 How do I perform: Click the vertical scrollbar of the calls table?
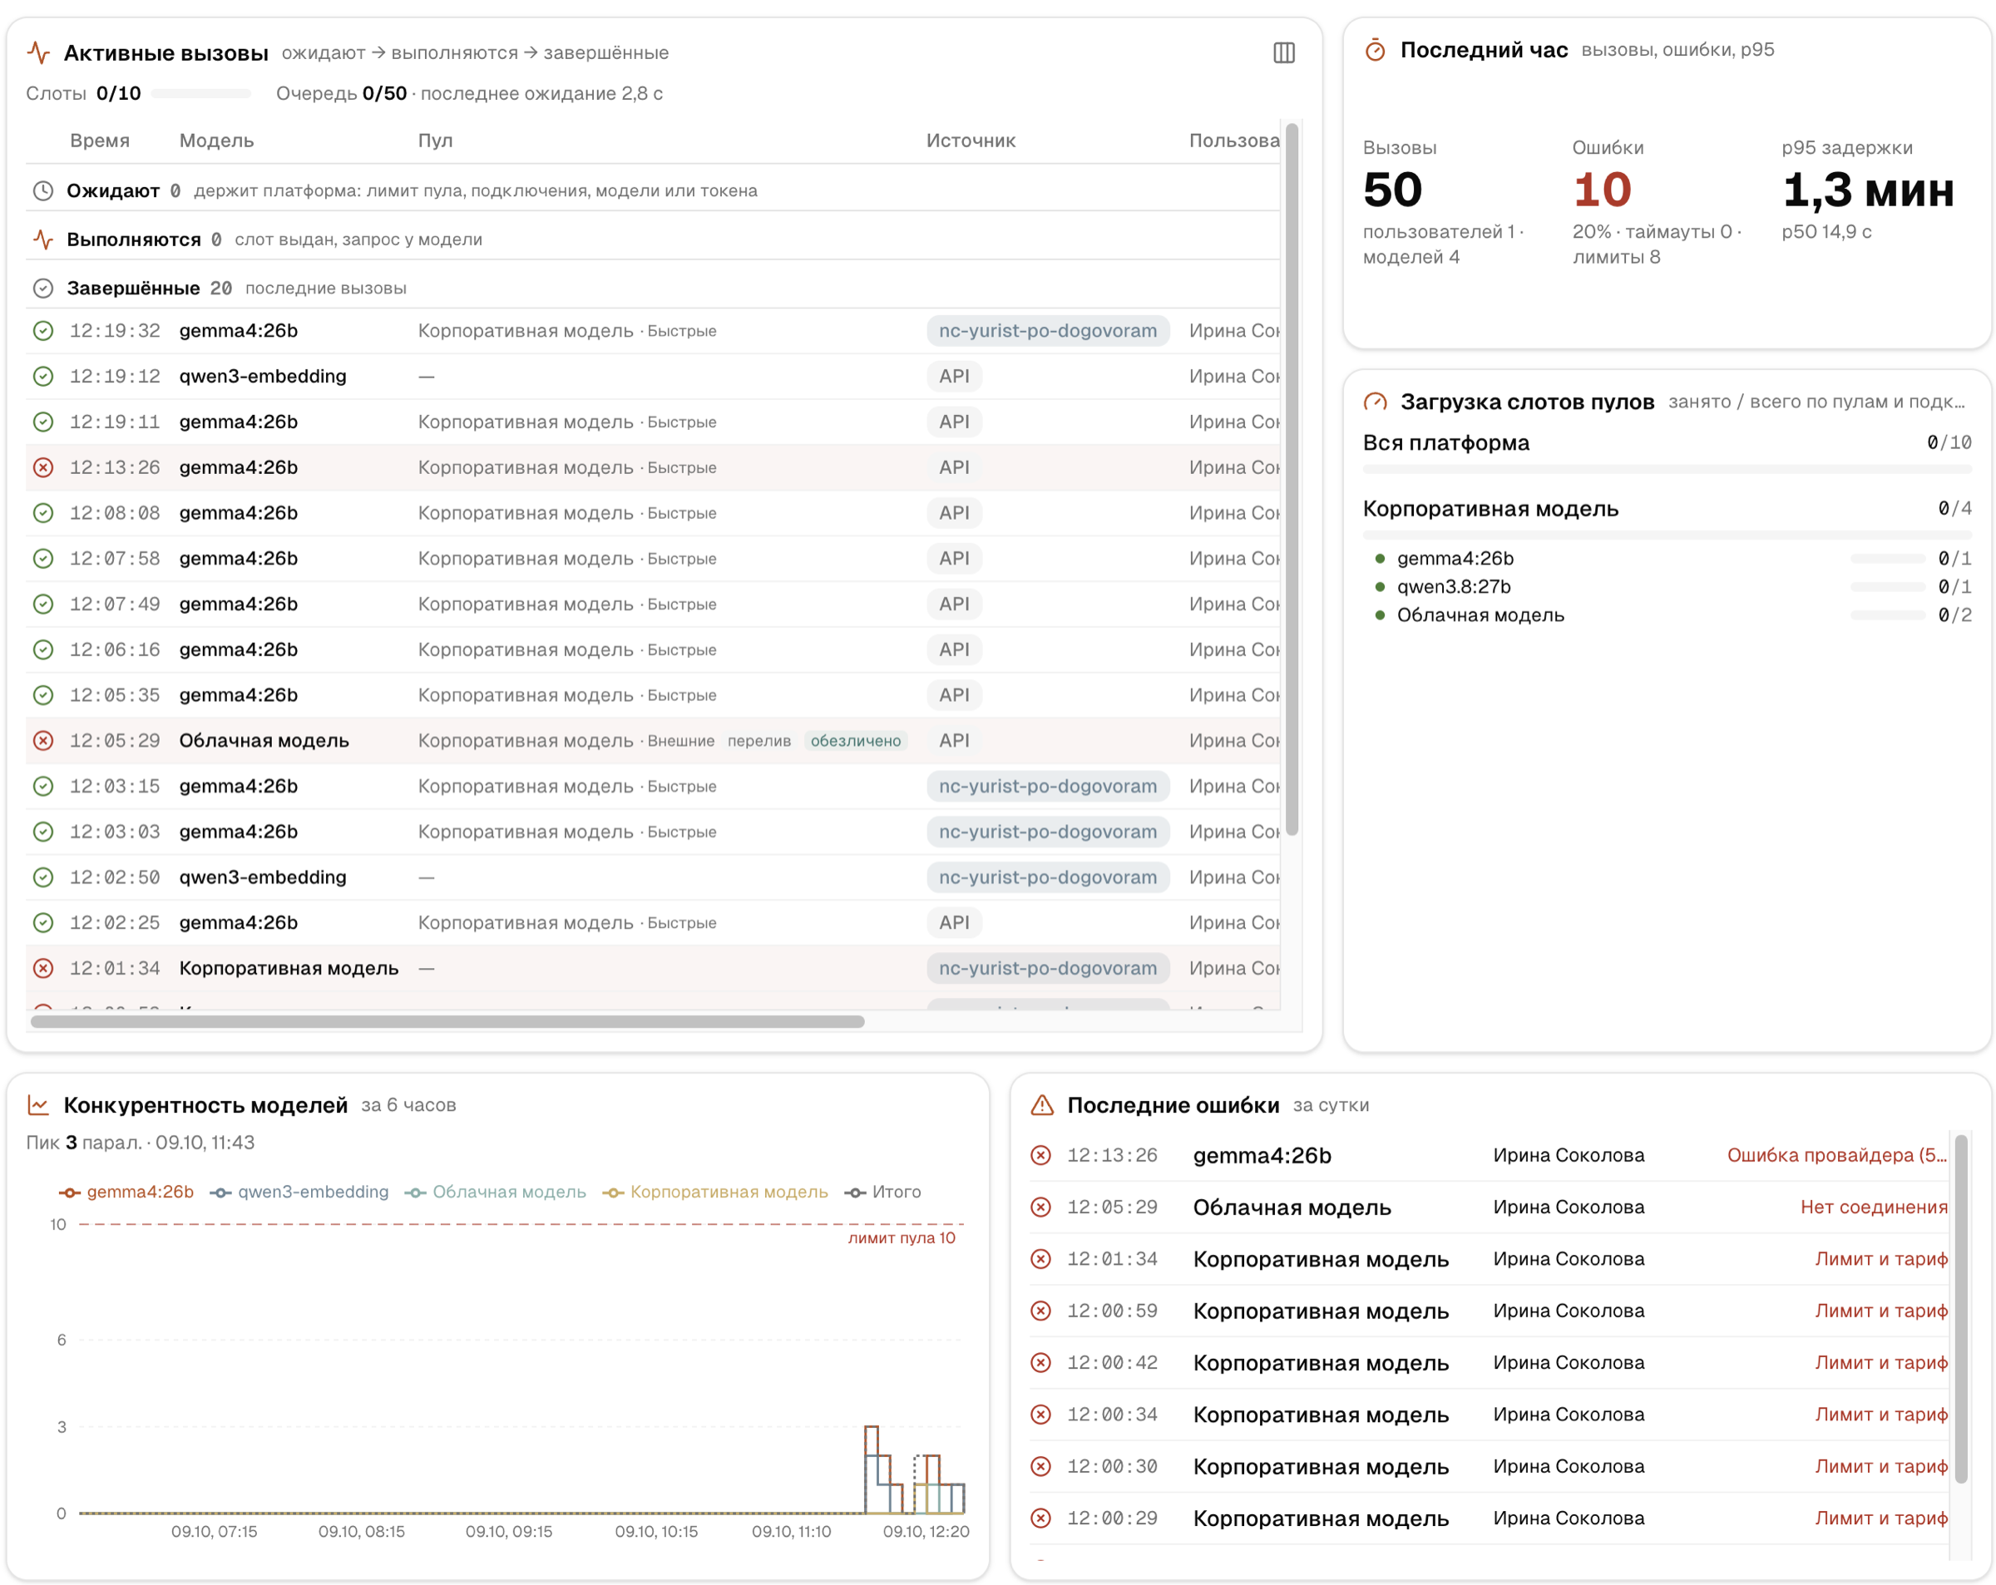pos(1292,480)
